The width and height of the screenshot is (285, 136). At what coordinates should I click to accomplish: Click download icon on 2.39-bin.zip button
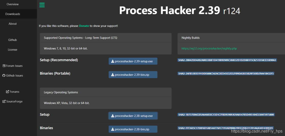point(113,75)
